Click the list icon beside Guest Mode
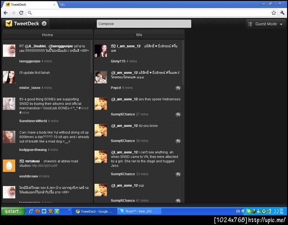The image size is (288, 225). coord(250,24)
